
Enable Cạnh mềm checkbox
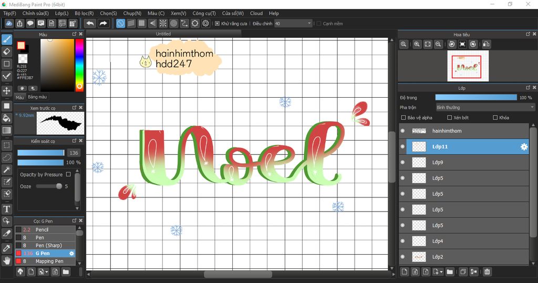(x=319, y=24)
